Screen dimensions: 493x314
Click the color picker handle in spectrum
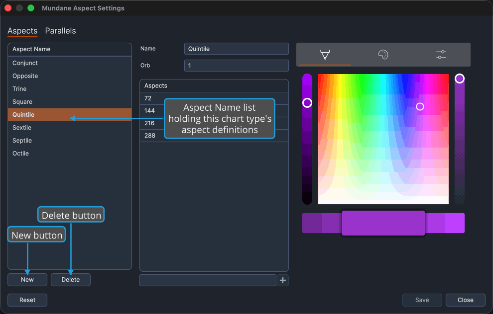[420, 107]
